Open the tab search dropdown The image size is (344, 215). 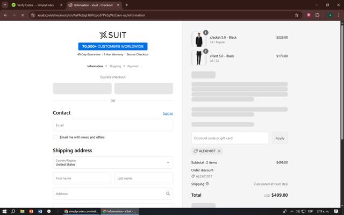pos(5,5)
